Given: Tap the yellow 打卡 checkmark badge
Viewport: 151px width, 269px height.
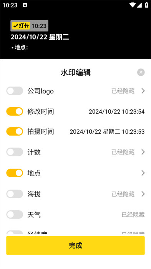Looking at the screenshot, I should pyautogui.click(x=21, y=26).
